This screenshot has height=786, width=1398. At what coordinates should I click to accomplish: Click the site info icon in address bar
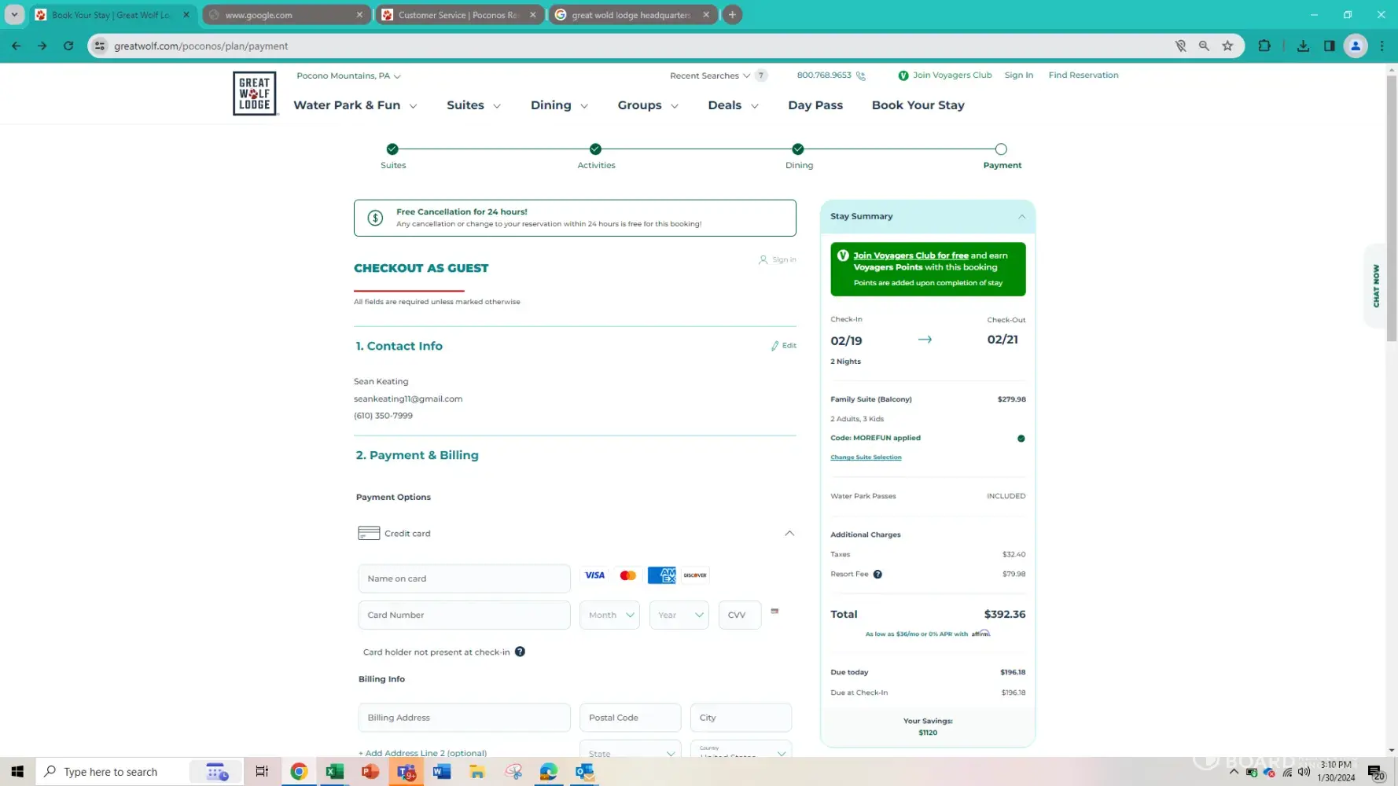100,46
